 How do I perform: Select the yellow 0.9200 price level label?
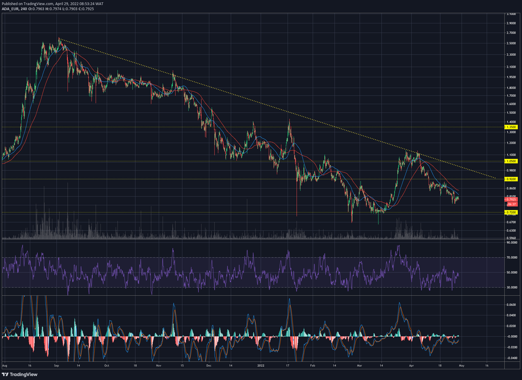coord(510,179)
